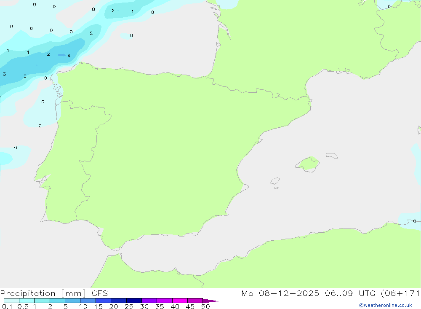Image resolution: width=421 pixels, height=309 pixels.
Task: Click the date "08-12-2025" text
Action: 289,293
